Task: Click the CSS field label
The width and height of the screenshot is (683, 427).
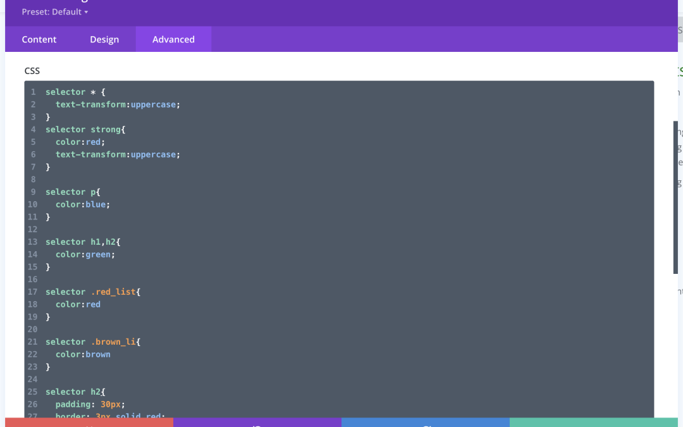Action: point(32,71)
